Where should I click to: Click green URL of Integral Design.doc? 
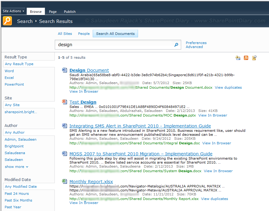coord(135,143)
